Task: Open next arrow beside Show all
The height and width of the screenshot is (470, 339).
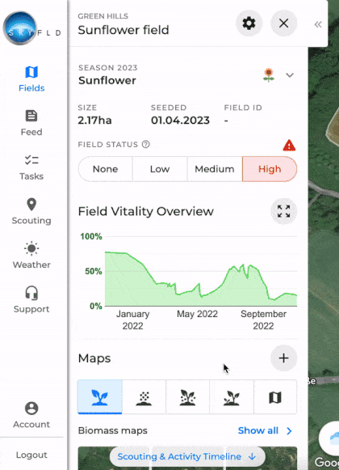Action: (x=289, y=430)
